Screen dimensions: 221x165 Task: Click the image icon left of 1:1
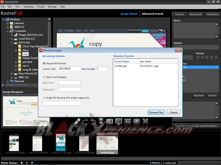109,121
